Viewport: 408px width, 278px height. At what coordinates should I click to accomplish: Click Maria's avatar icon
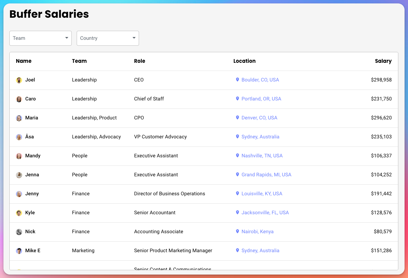click(x=19, y=118)
